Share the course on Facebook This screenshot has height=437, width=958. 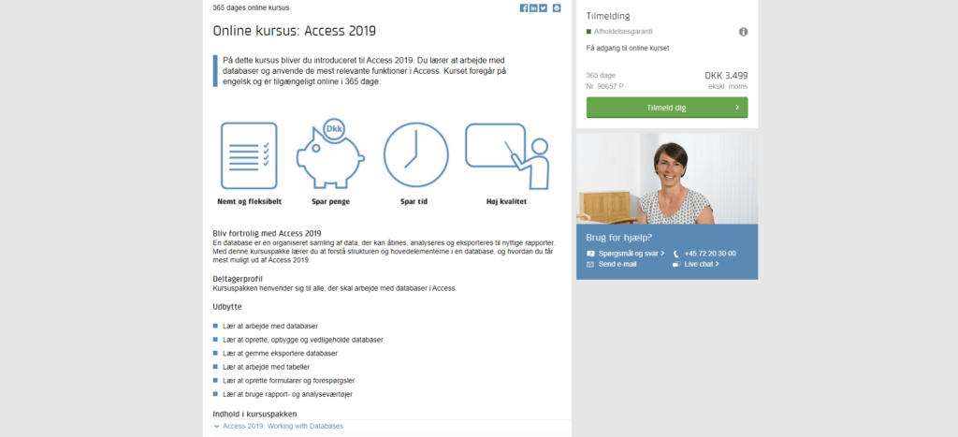point(524,7)
